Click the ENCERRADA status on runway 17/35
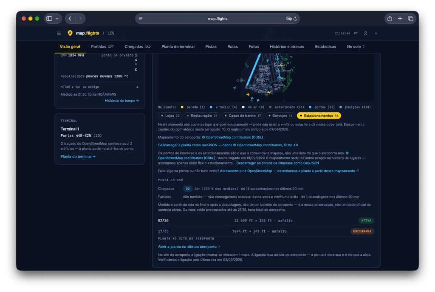Viewport: 435px width, 292px height. click(362, 231)
